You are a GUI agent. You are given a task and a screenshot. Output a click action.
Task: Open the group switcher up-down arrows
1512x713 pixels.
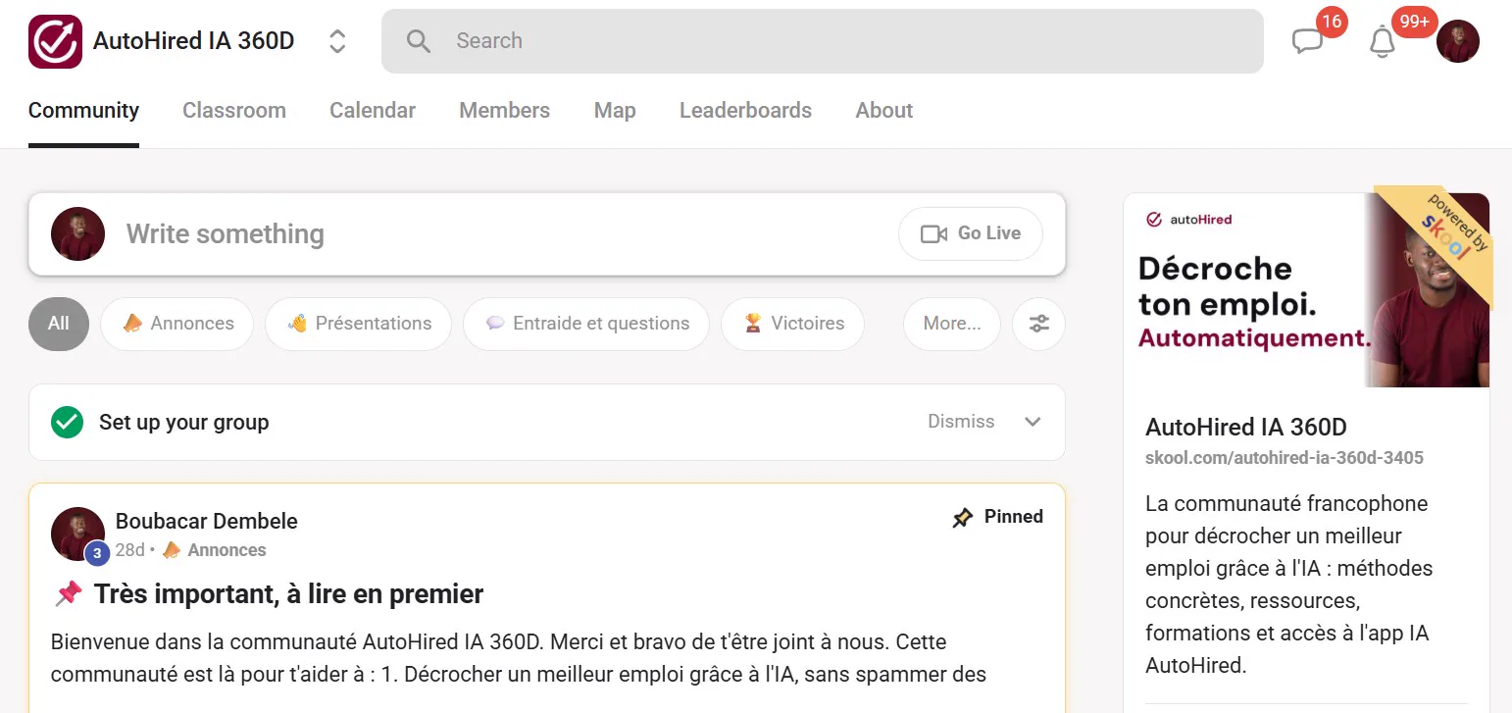click(337, 41)
